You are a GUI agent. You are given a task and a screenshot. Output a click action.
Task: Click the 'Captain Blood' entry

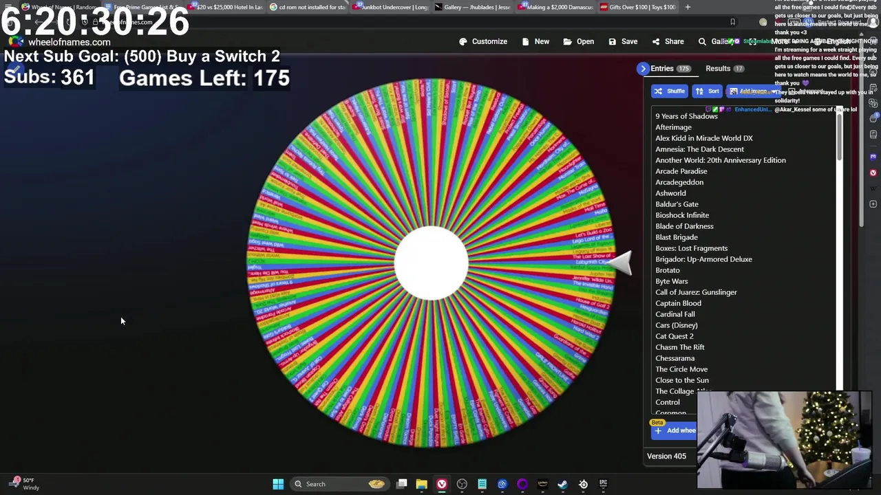[678, 303]
